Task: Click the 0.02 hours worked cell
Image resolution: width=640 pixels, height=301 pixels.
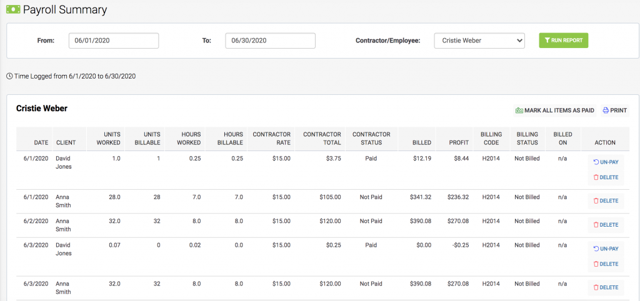Action: point(195,245)
